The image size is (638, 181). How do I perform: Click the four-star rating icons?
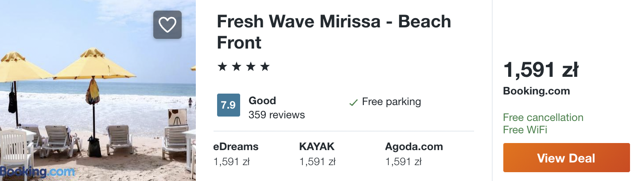coord(243,67)
